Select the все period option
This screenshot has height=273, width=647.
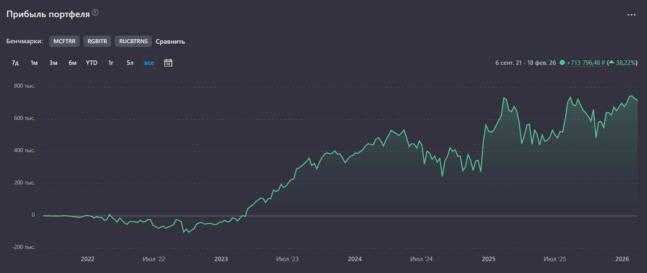click(x=149, y=63)
